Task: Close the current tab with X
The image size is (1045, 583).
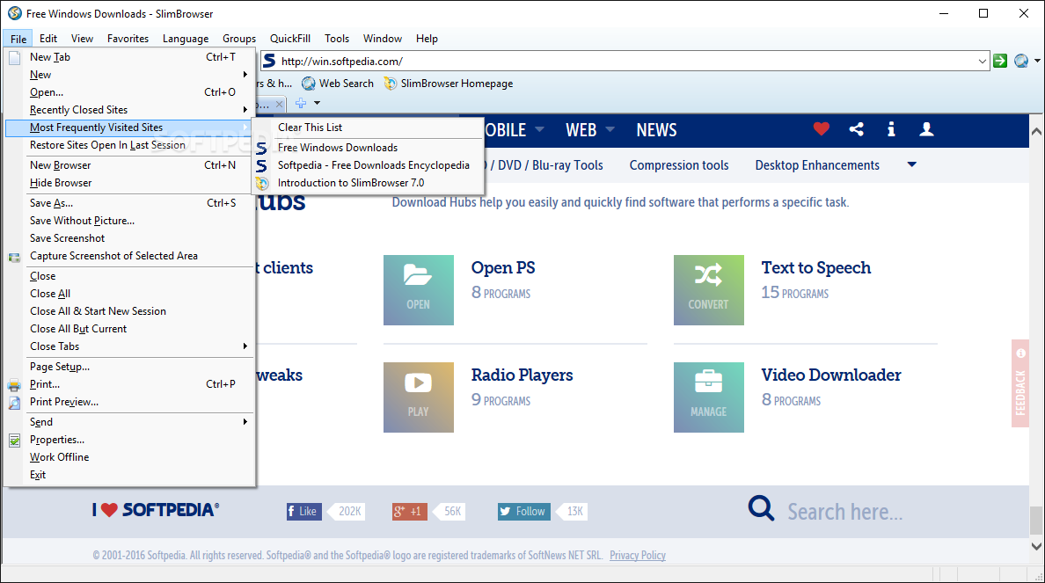Action: pyautogui.click(x=279, y=104)
